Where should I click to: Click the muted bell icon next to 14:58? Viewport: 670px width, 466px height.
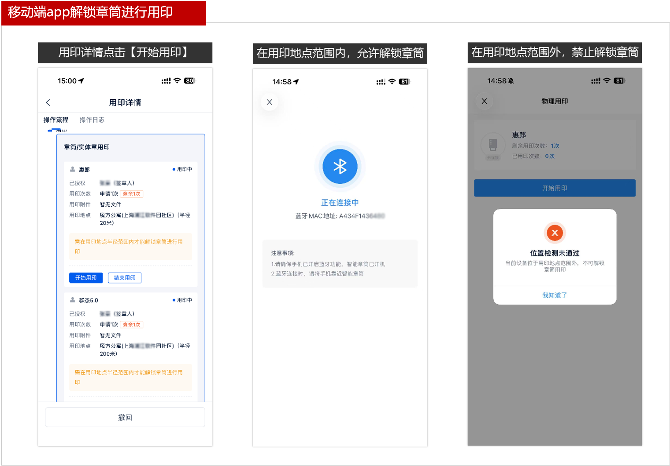[x=511, y=81]
